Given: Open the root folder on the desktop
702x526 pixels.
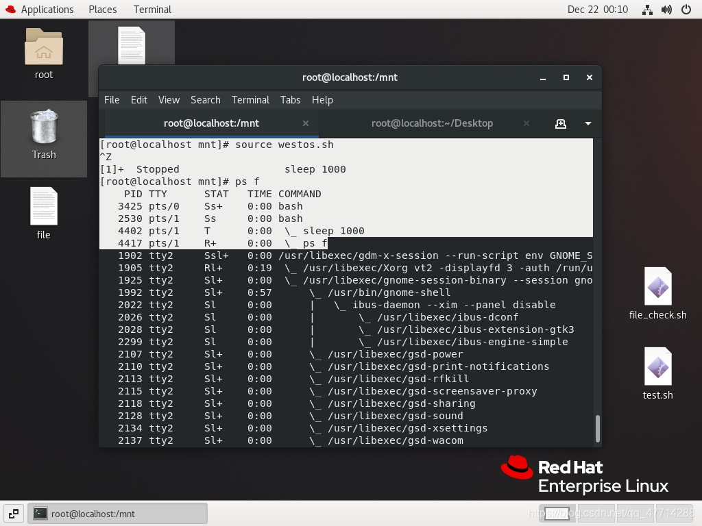Looking at the screenshot, I should (x=43, y=48).
